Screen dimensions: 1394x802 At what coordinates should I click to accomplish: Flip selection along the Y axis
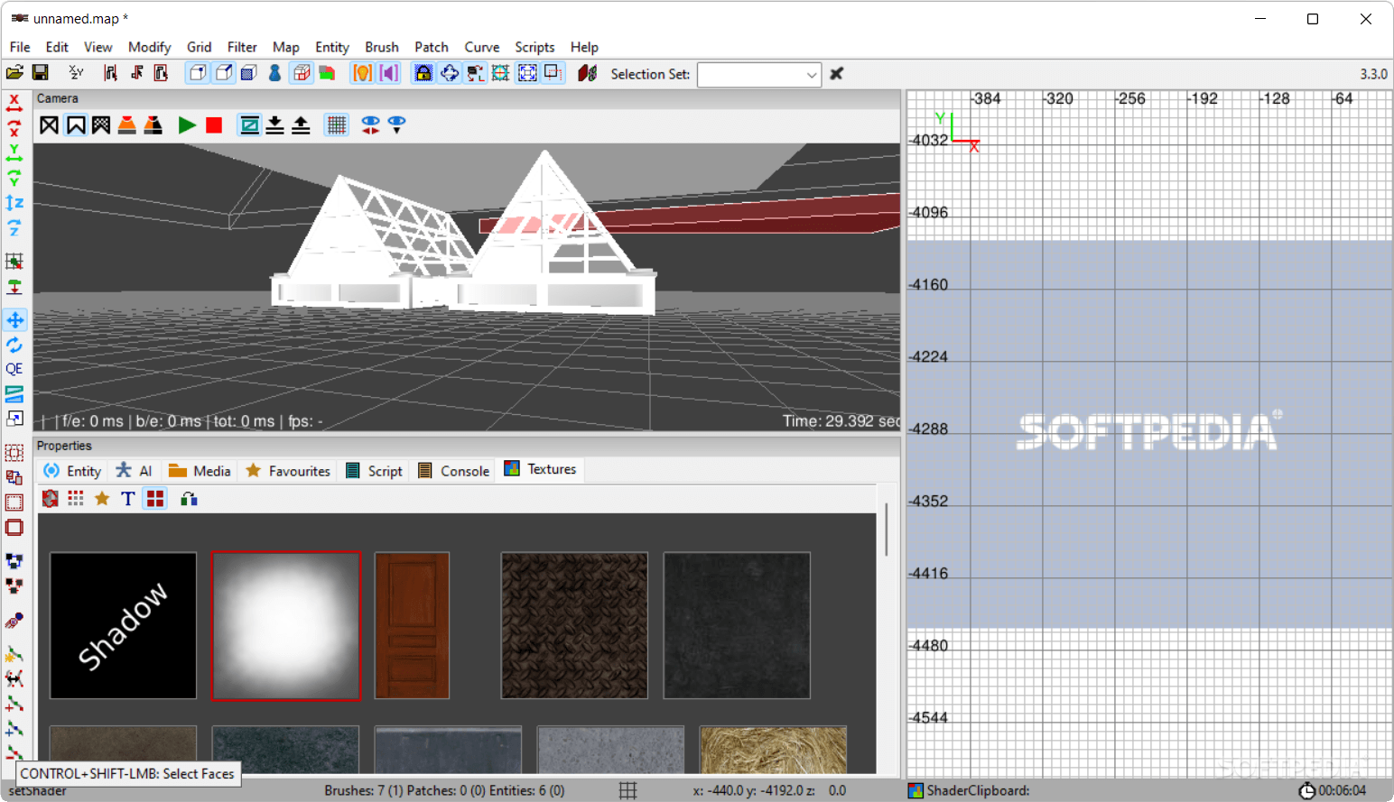pos(14,152)
